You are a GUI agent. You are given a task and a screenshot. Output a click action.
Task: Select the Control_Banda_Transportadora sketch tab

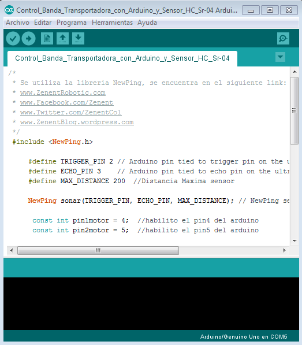[x=122, y=58]
